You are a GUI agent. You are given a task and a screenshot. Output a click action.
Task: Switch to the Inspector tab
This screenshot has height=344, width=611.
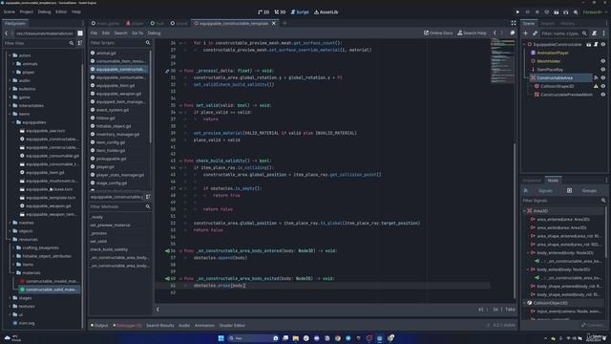click(x=532, y=181)
